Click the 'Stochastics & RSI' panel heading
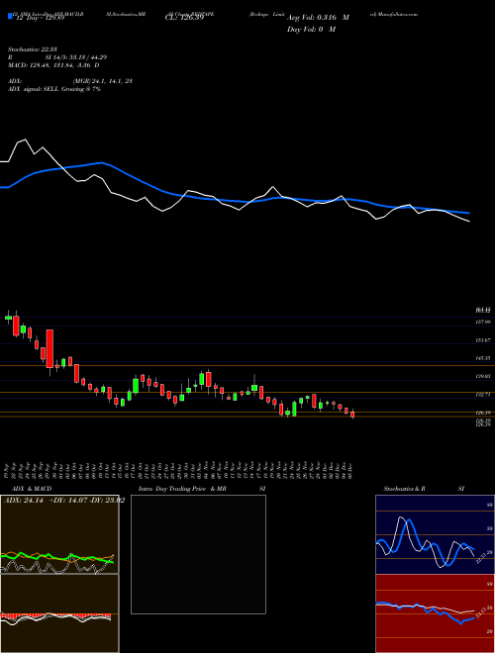The width and height of the screenshot is (495, 653). tap(424, 489)
